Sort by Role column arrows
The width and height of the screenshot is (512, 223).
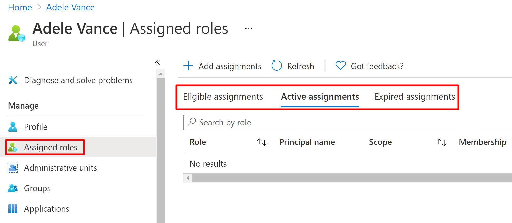click(262, 142)
